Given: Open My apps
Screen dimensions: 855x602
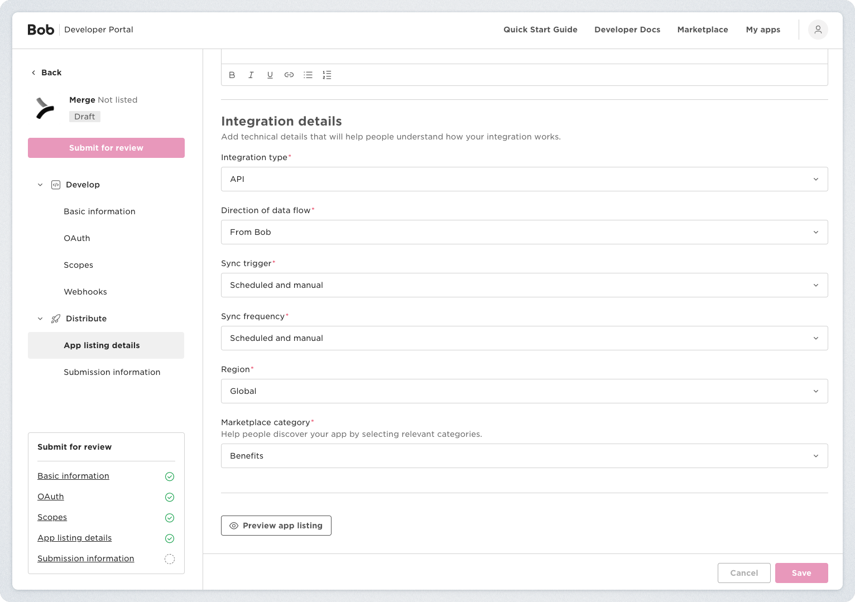Looking at the screenshot, I should 763,30.
